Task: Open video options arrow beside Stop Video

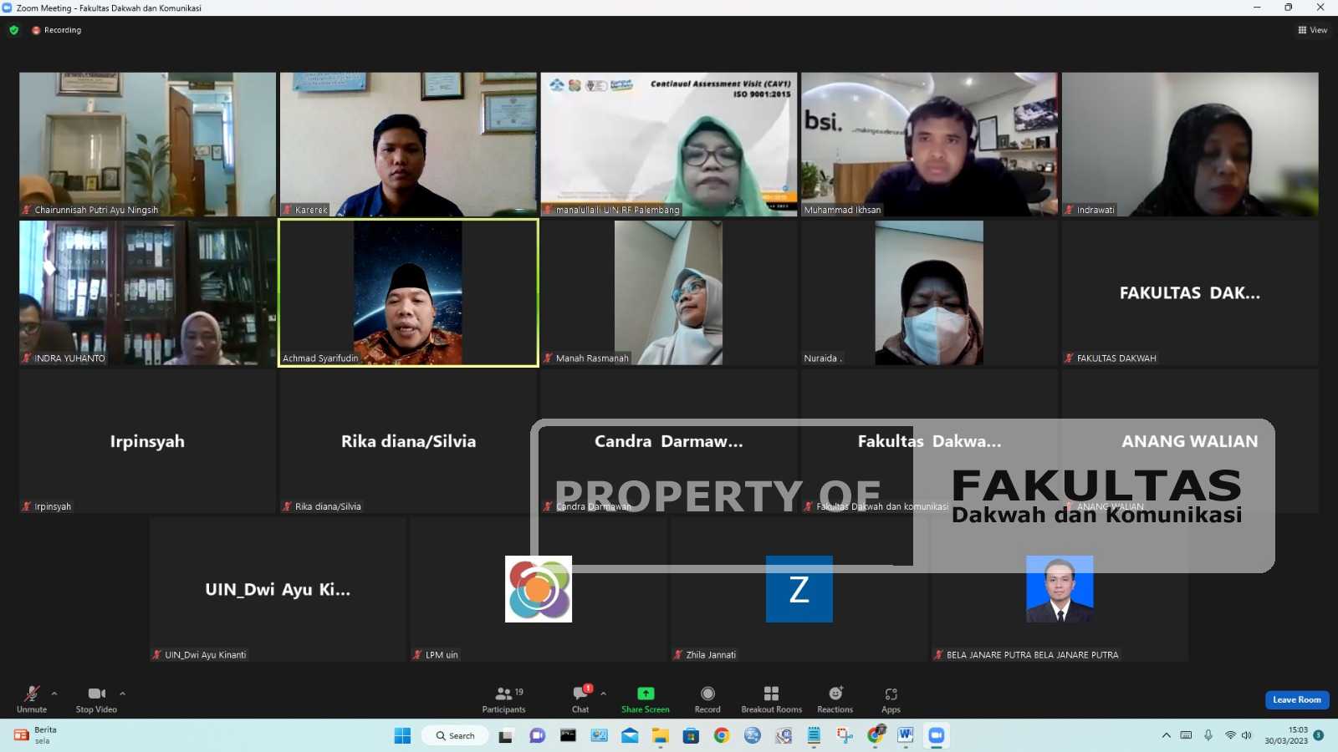Action: 122,694
